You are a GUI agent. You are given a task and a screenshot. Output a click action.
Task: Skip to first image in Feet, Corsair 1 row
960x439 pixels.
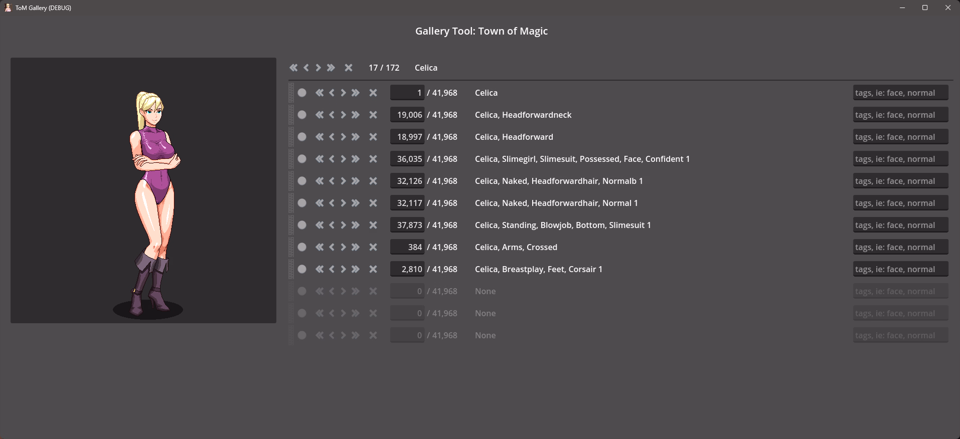click(x=319, y=269)
